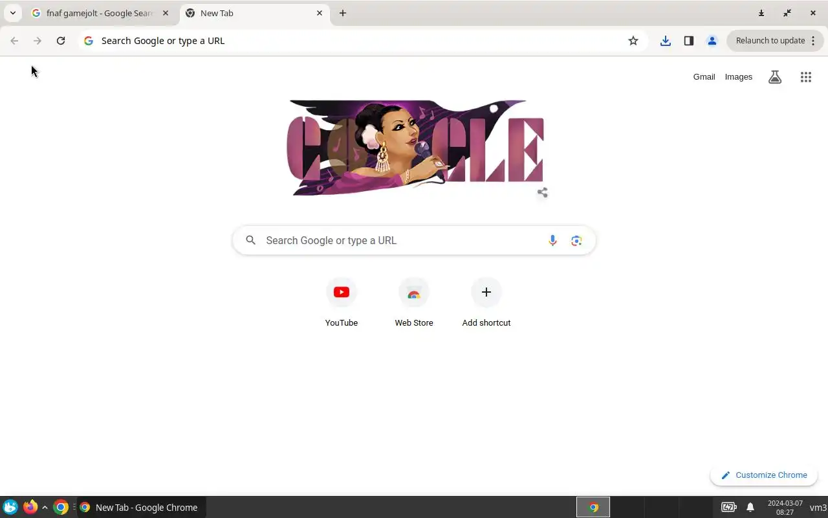This screenshot has height=518, width=828.
Task: Reload the page with the refresh icon
Action: (61, 41)
